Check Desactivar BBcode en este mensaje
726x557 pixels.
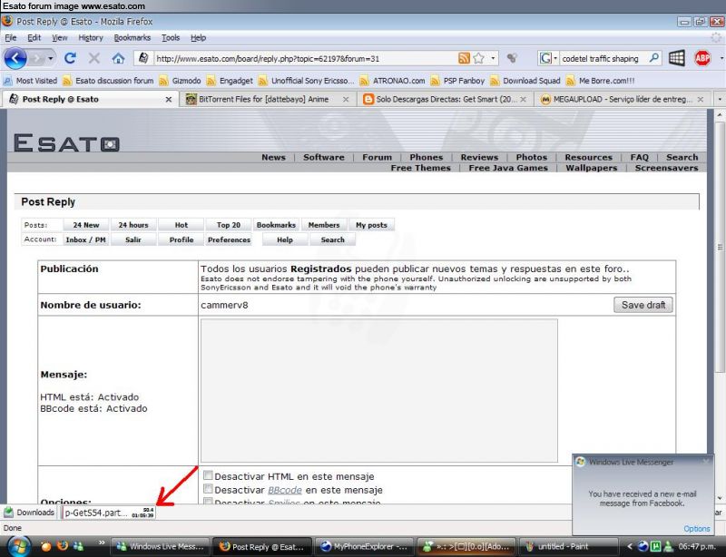(x=209, y=489)
